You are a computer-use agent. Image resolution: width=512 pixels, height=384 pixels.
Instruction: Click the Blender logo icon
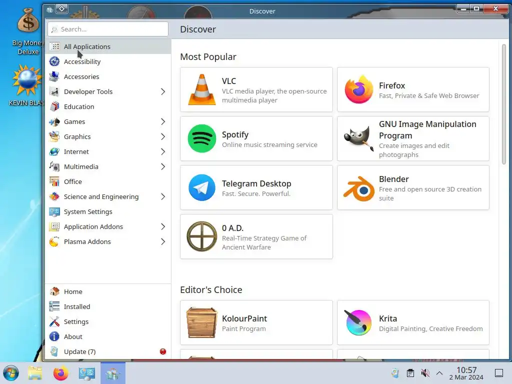tap(359, 188)
